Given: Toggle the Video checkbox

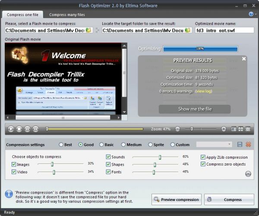Looking at the screenshot, I should (x=14, y=172).
